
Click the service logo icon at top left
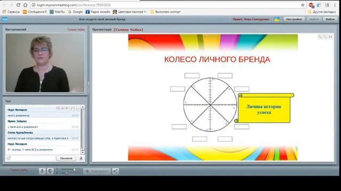click(x=5, y=19)
